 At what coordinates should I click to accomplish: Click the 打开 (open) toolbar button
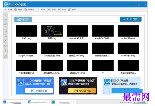point(8,10)
